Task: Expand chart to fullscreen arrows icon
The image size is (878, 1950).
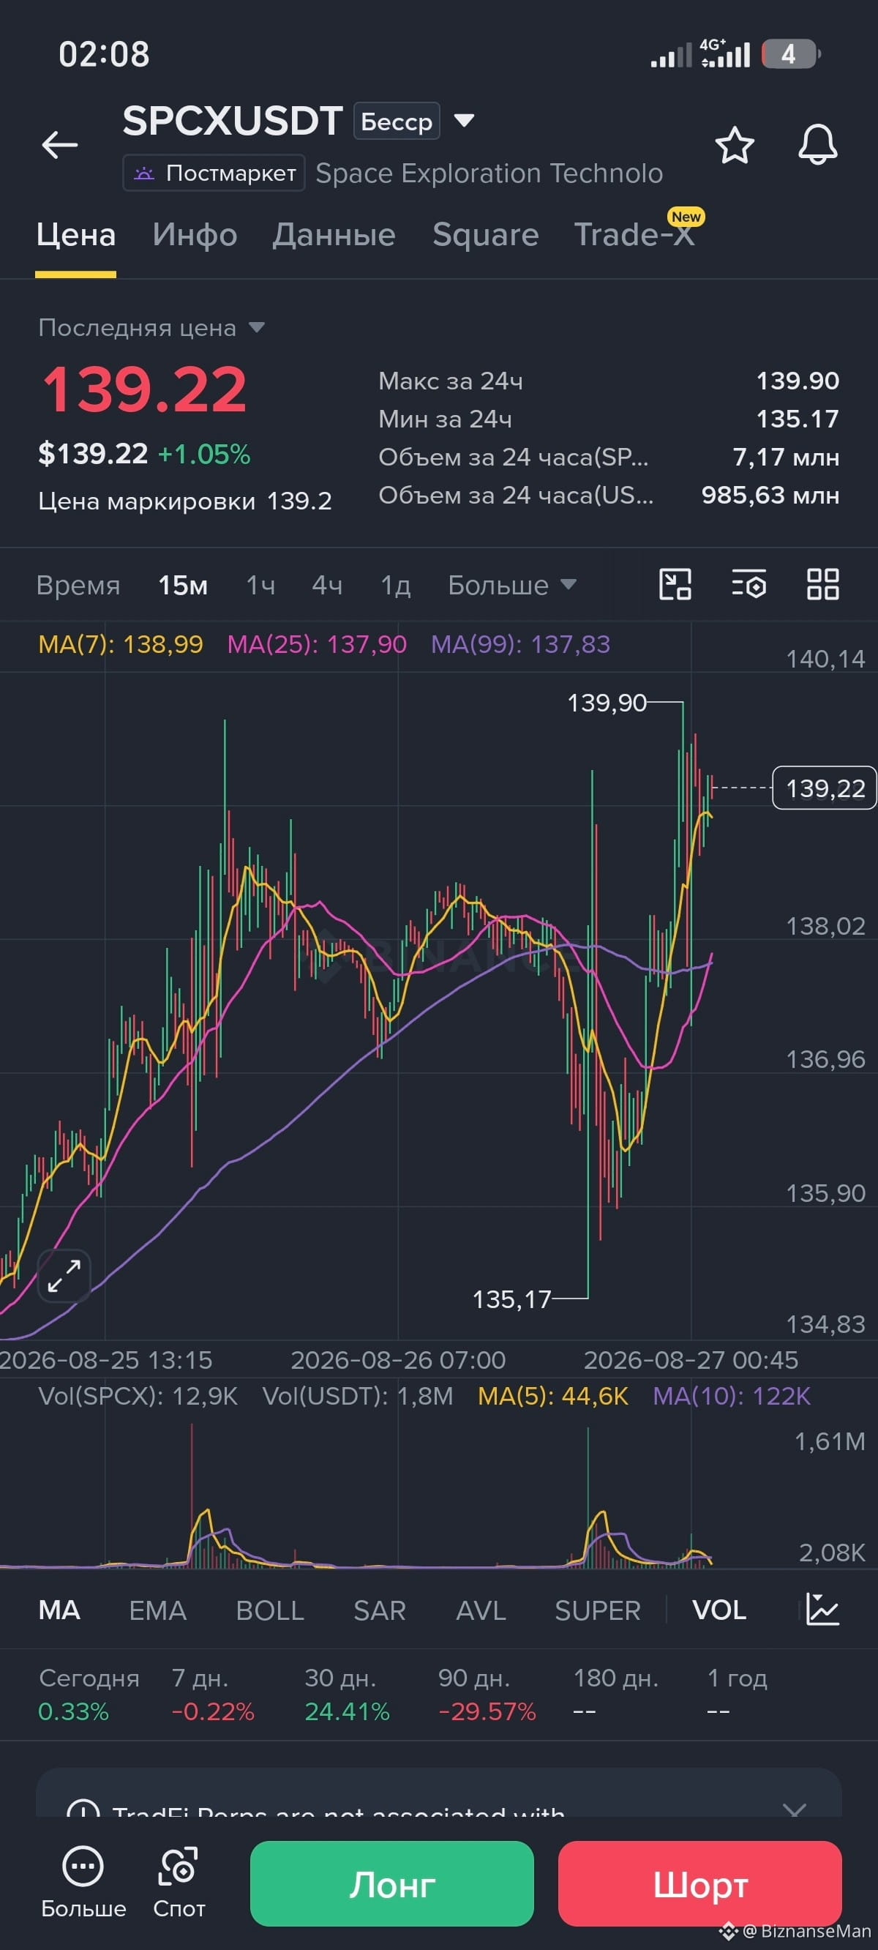Action: pyautogui.click(x=64, y=1276)
